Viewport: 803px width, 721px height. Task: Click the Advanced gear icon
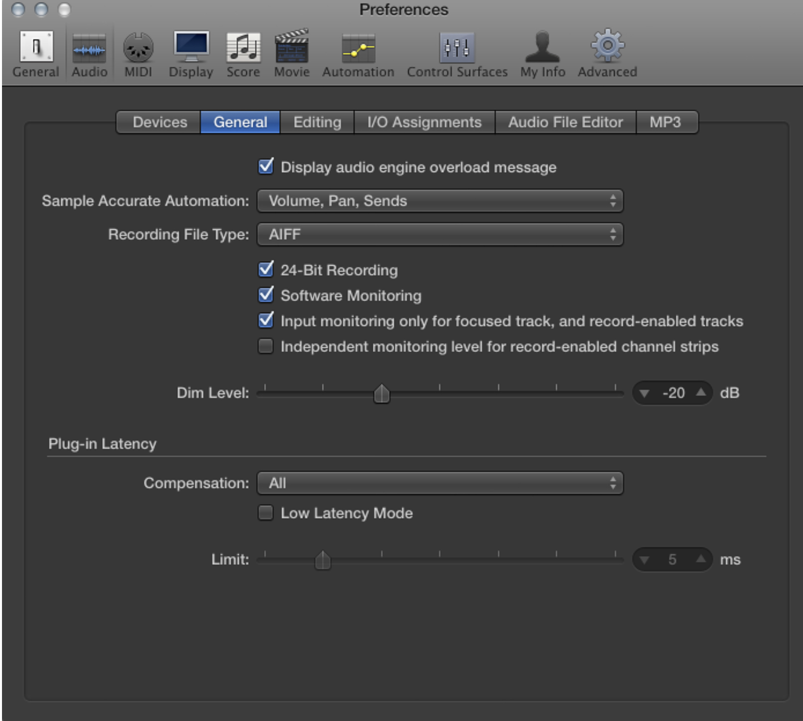[x=607, y=46]
